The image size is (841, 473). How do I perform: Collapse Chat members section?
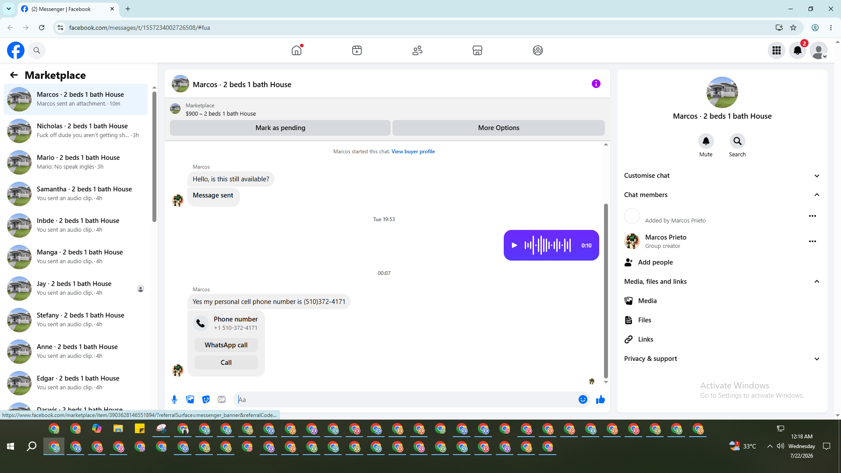[722, 195]
